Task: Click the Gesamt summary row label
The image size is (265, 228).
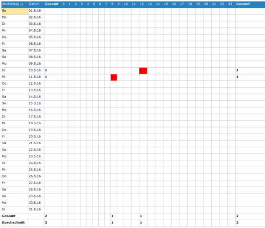Action: click(9, 216)
